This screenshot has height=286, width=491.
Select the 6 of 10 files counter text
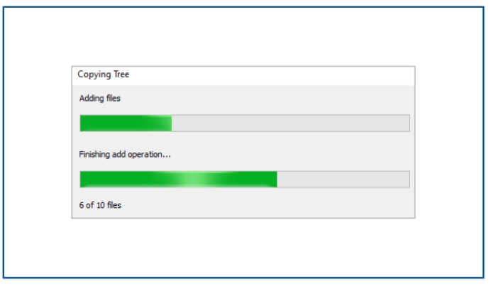point(100,205)
